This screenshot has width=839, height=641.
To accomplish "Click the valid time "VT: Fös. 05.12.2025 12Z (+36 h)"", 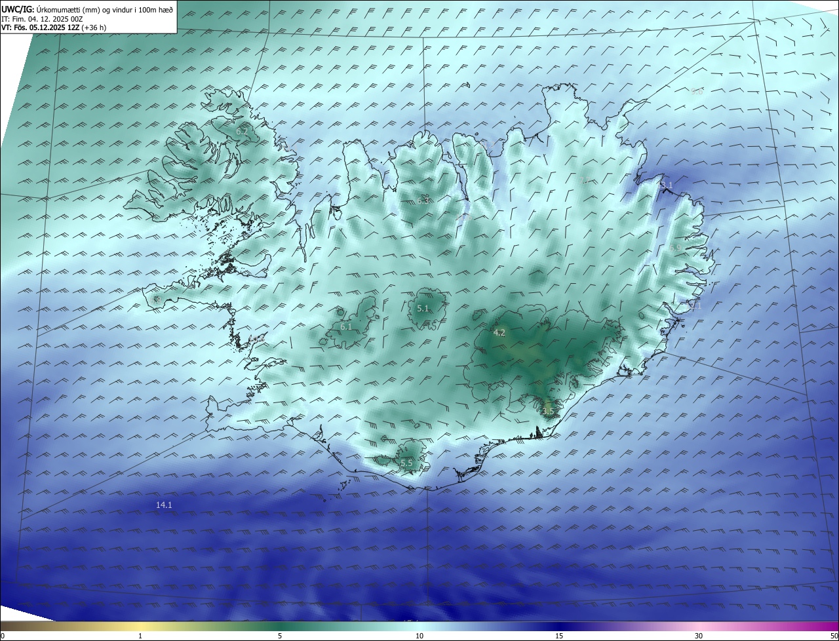I will 53,28.
